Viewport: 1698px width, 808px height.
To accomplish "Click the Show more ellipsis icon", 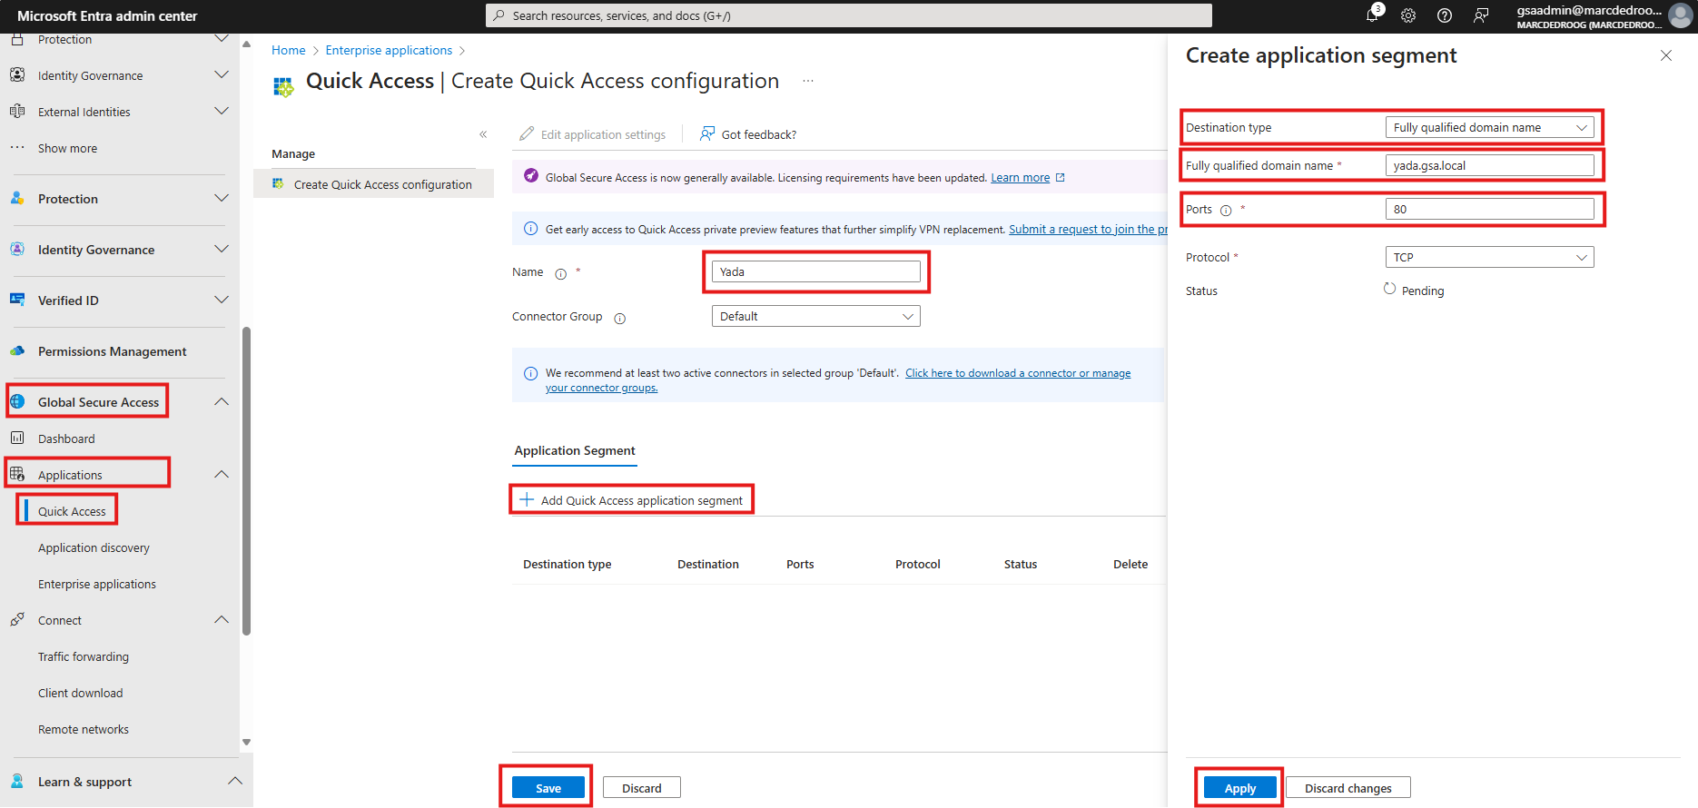I will pos(17,147).
